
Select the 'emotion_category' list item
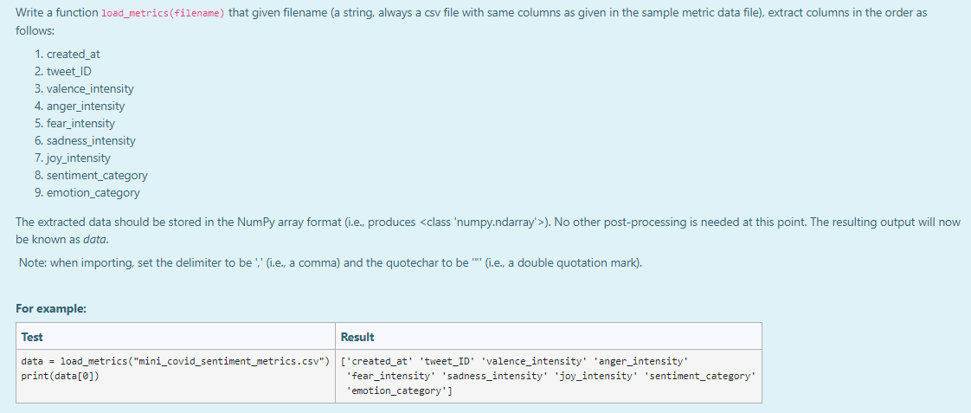coord(93,192)
